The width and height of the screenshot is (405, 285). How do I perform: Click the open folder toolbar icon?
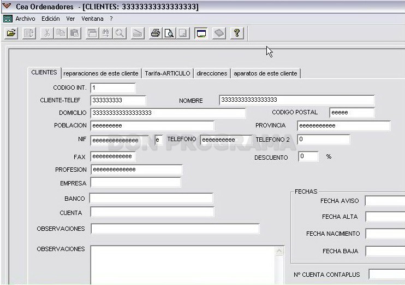[x=11, y=33]
